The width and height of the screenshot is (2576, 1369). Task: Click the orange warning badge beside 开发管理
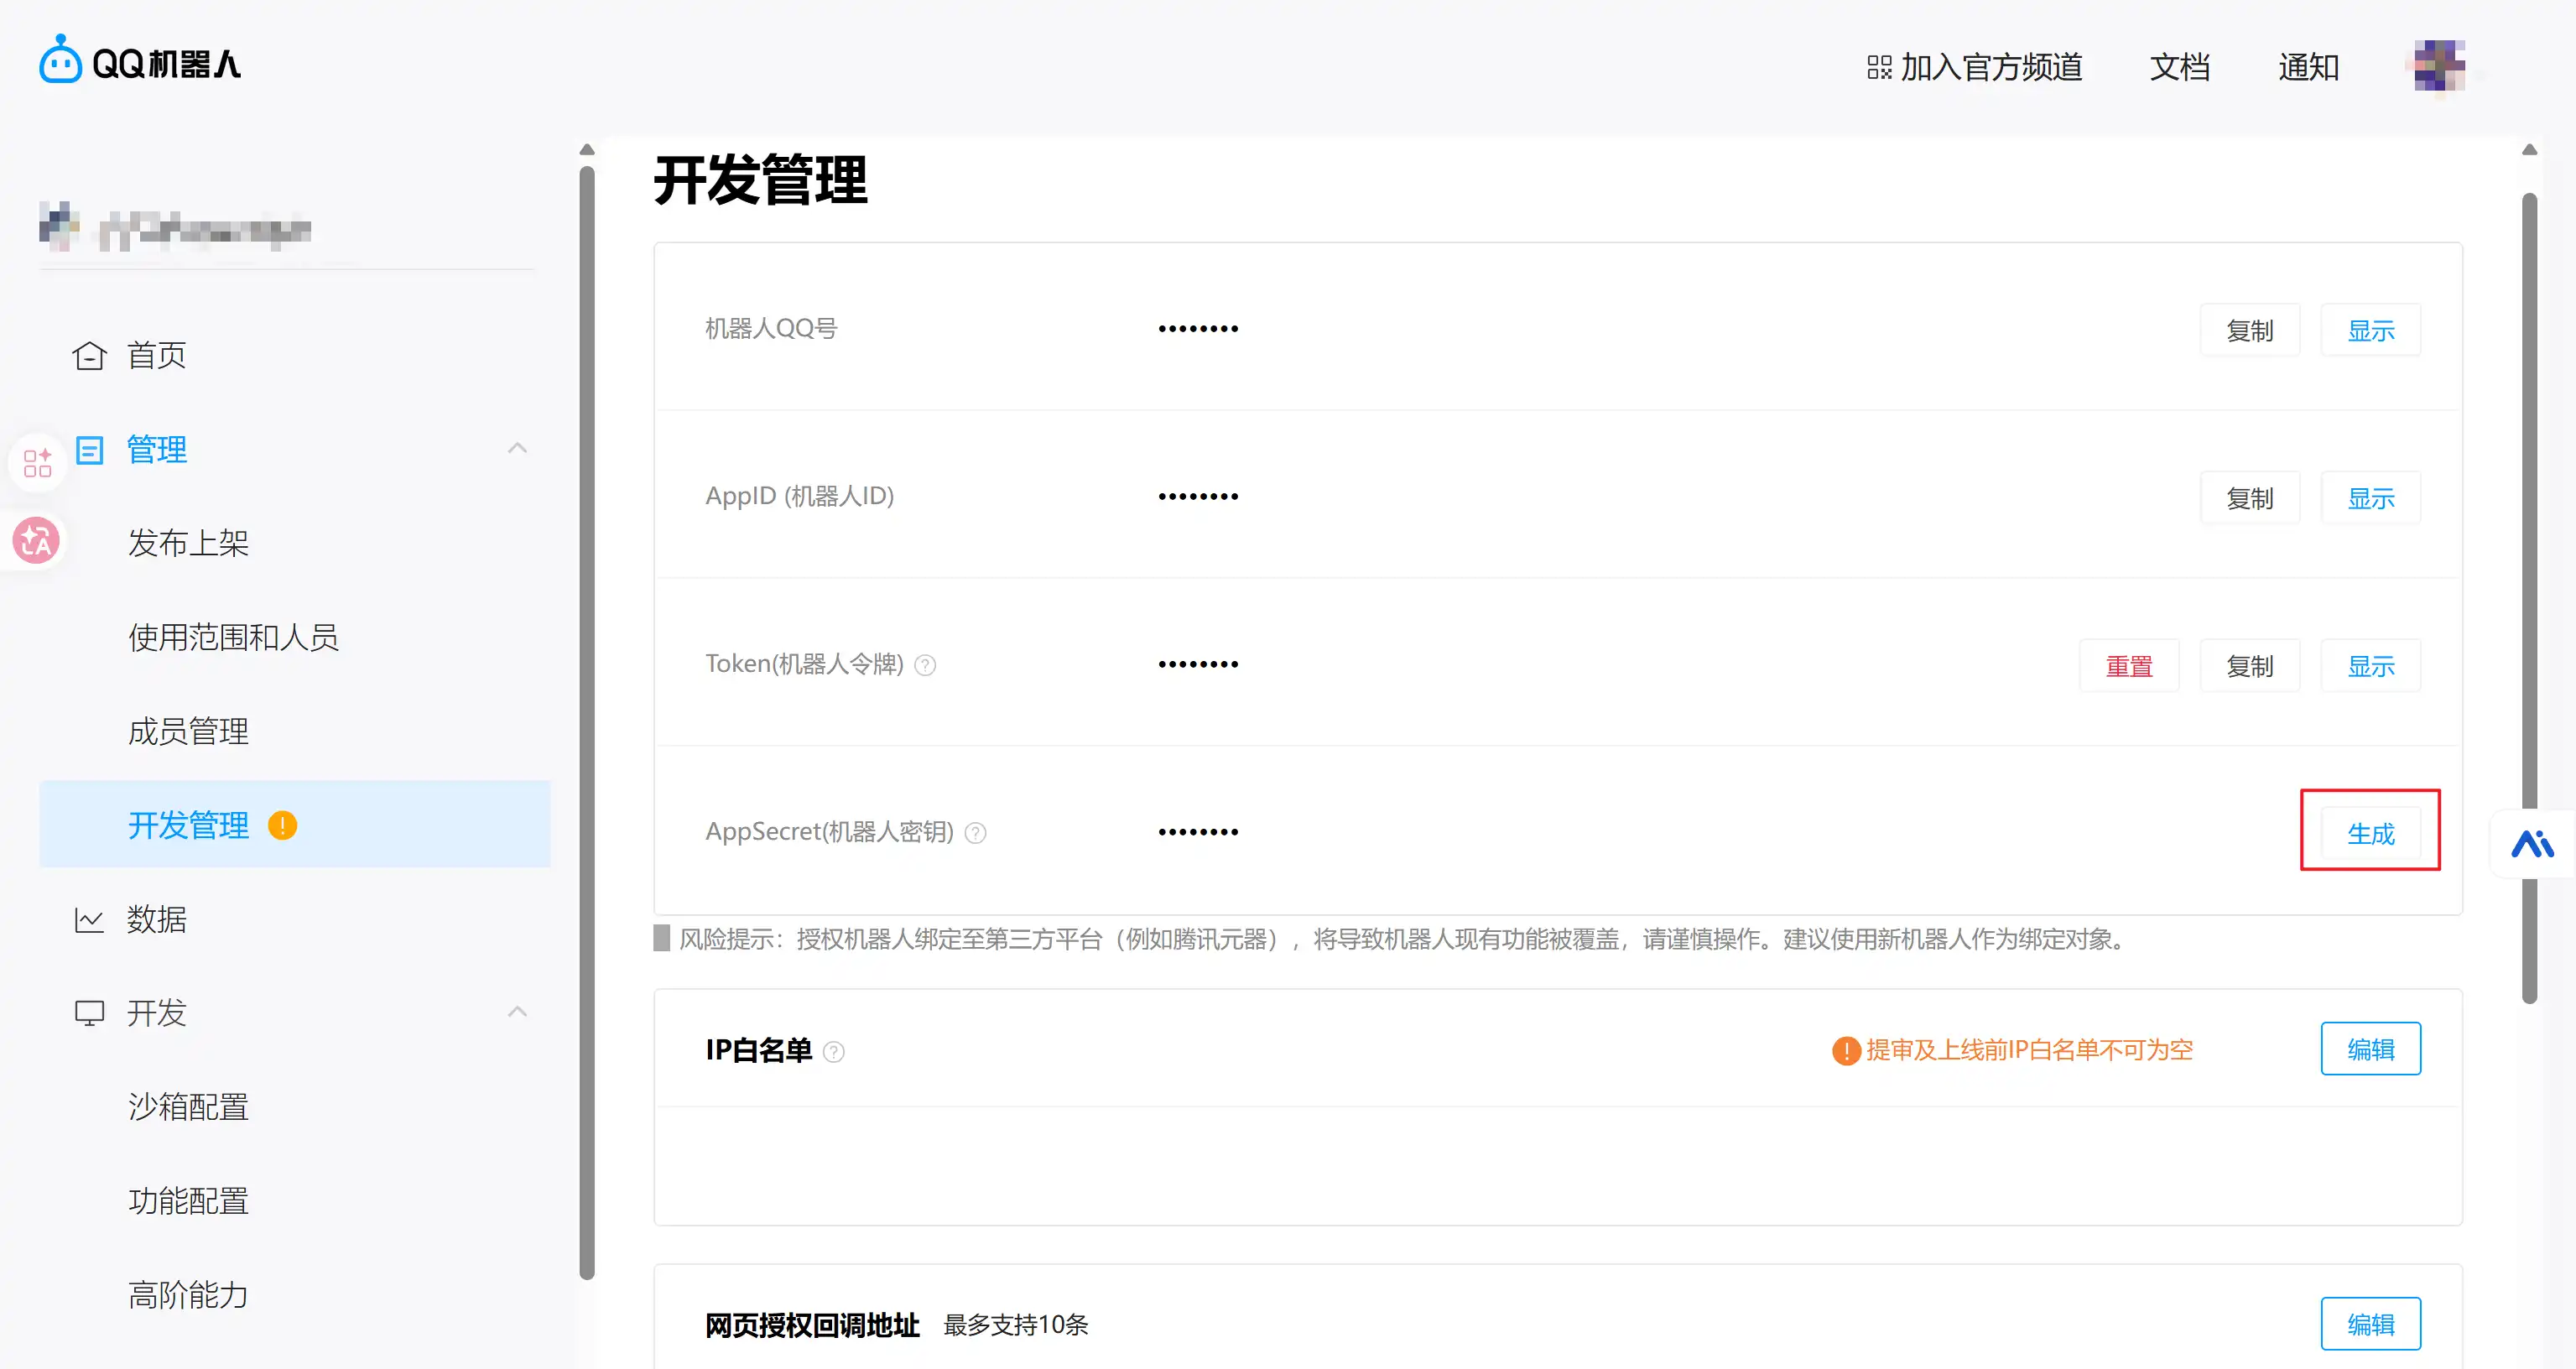pos(281,825)
